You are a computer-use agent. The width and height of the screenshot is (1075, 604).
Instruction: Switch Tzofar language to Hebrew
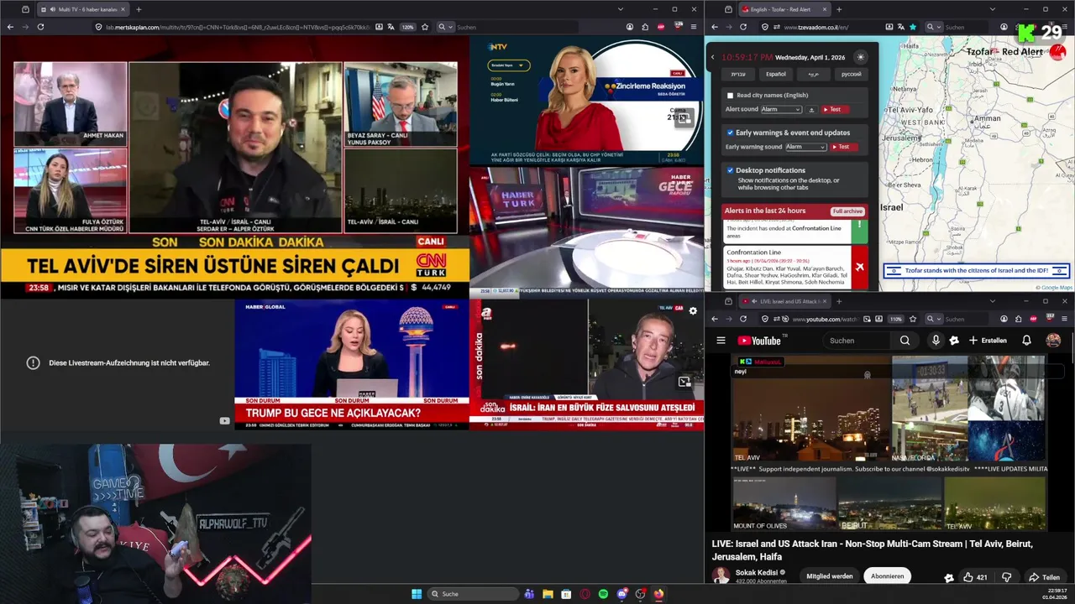[x=737, y=74]
